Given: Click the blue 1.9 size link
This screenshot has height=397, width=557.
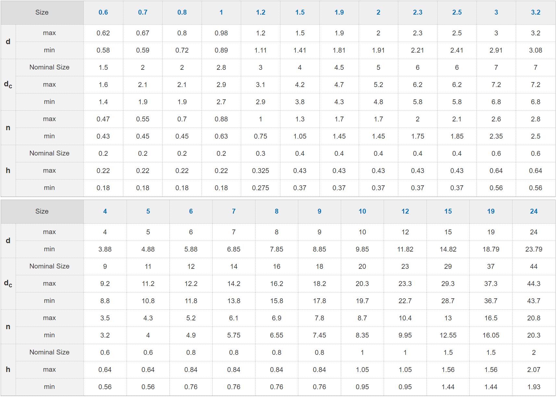Looking at the screenshot, I should [x=339, y=12].
